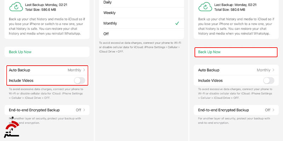The width and height of the screenshot is (283, 141).
Task: Toggle Include Videos switch in right panel
Action: coord(269,81)
